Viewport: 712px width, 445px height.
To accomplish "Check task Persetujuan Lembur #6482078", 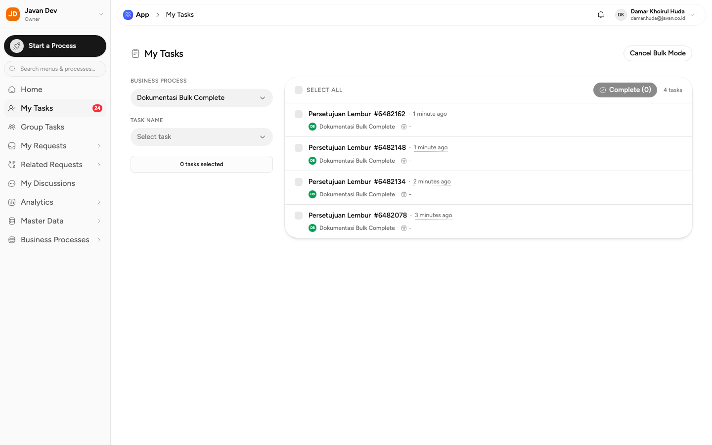I will click(x=299, y=216).
